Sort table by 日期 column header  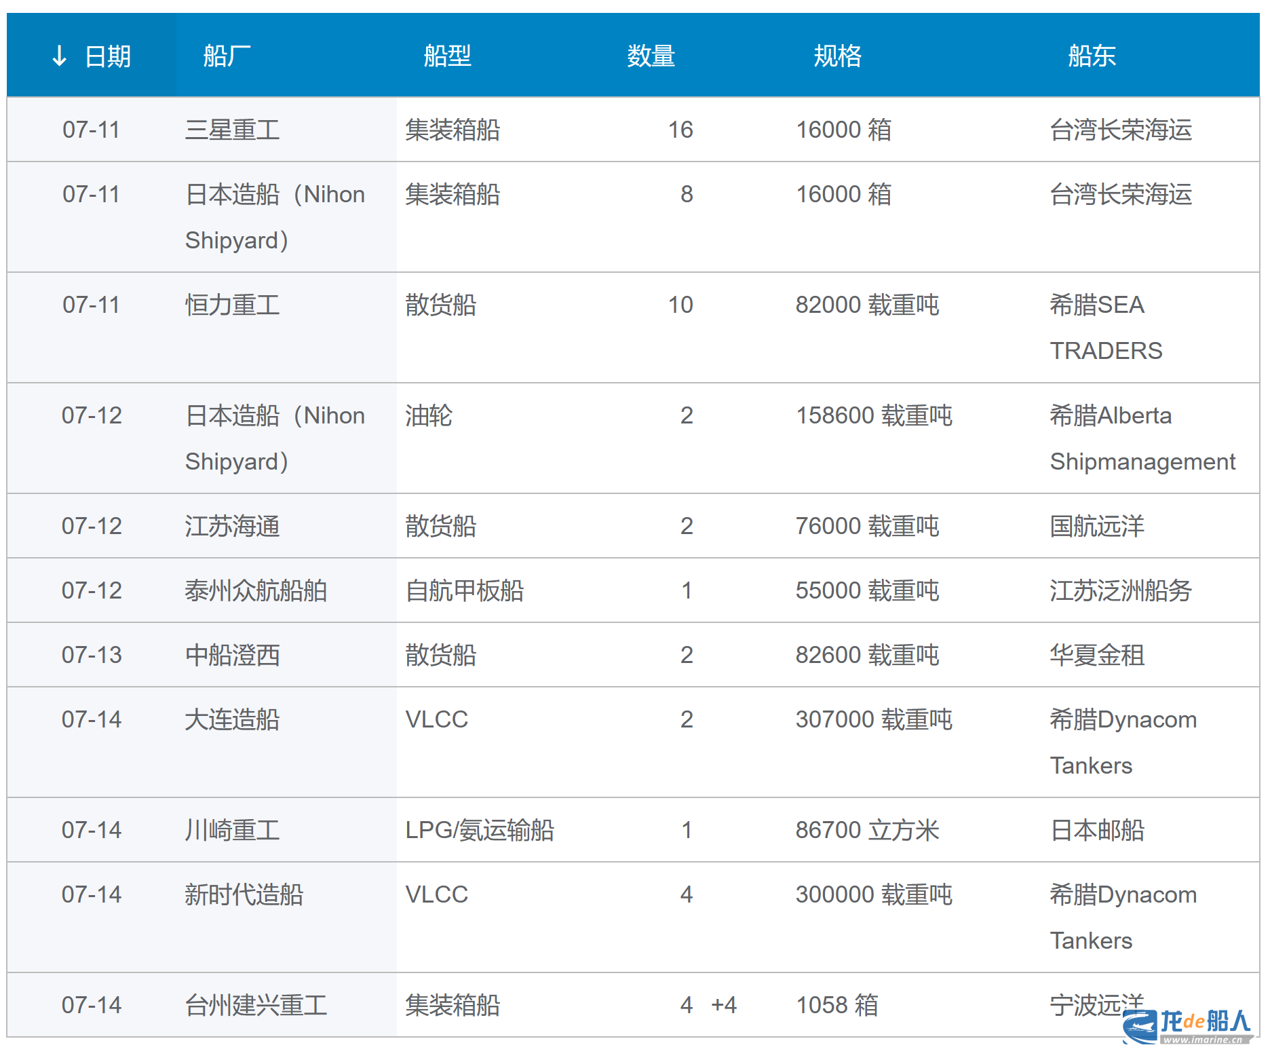107,56
